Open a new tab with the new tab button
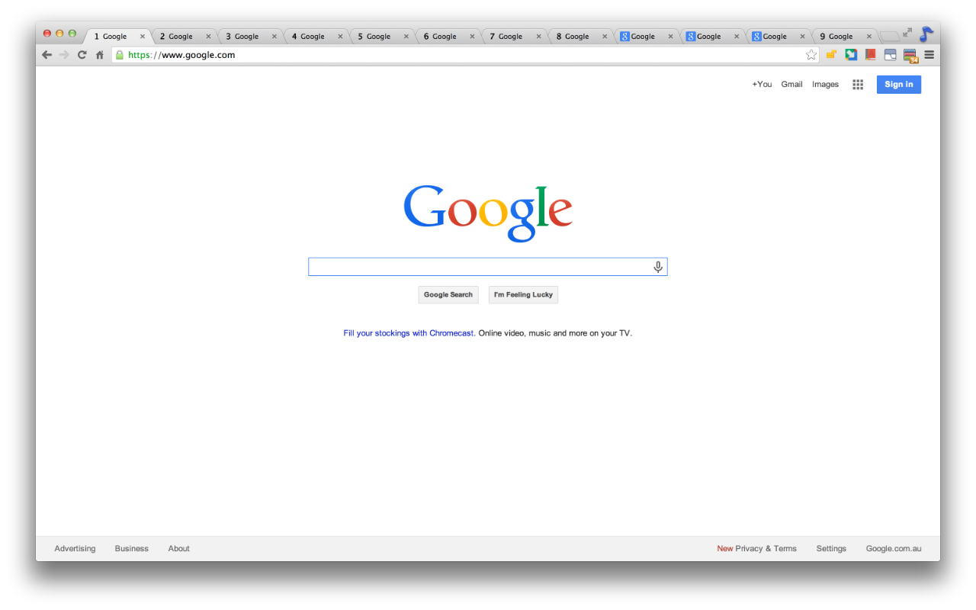 point(889,36)
